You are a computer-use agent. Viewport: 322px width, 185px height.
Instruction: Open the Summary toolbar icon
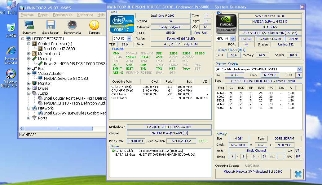pos(29,27)
